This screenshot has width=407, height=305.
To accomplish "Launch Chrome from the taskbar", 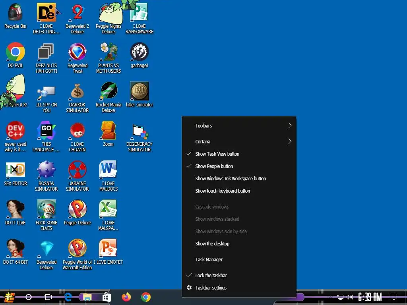I will coord(146,297).
